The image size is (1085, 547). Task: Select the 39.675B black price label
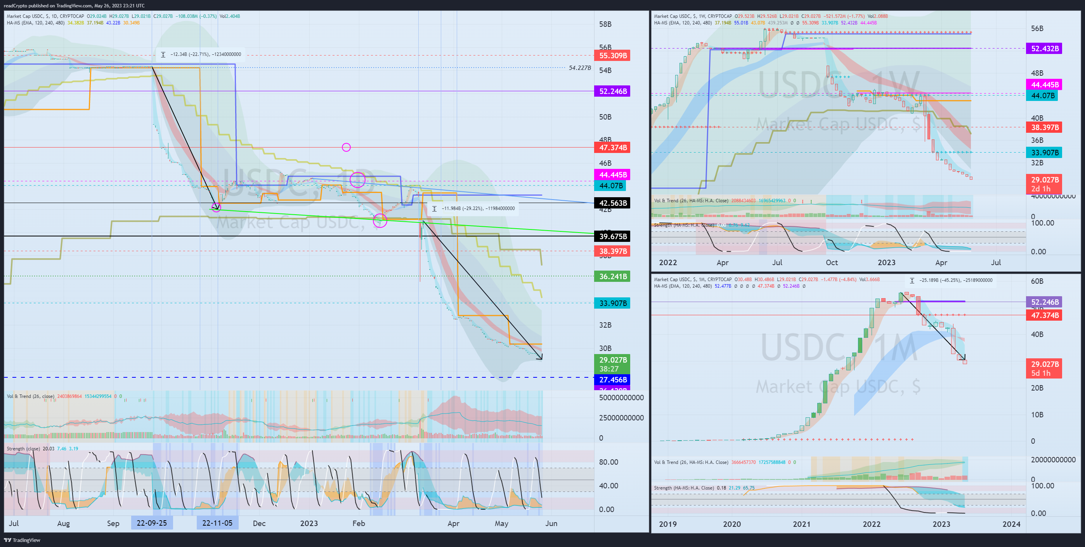point(612,236)
